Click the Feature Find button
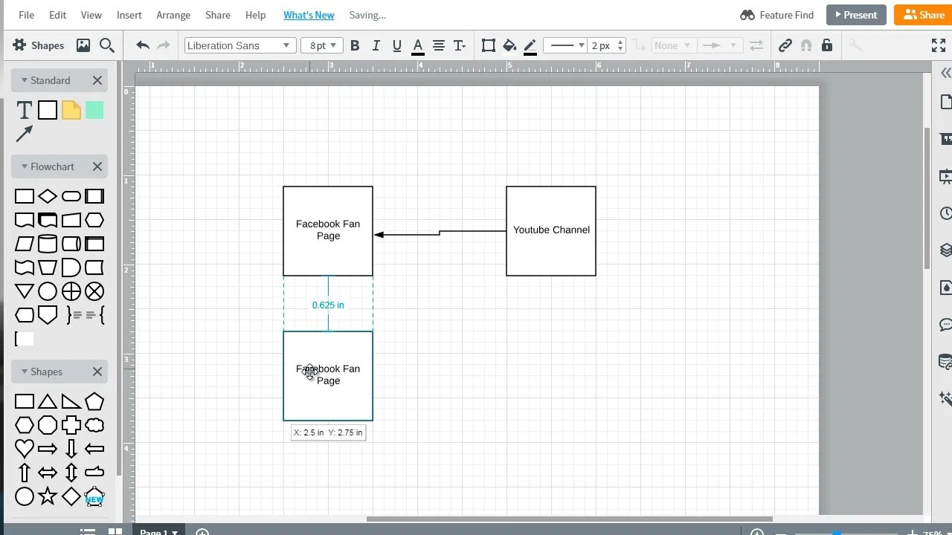 click(777, 15)
